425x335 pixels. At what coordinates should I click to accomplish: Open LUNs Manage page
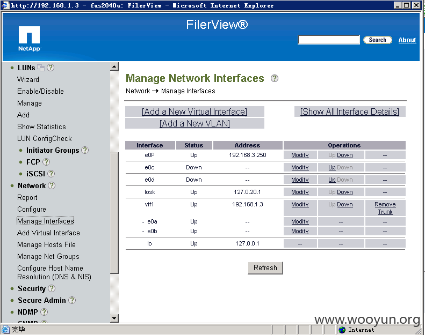tap(30, 103)
